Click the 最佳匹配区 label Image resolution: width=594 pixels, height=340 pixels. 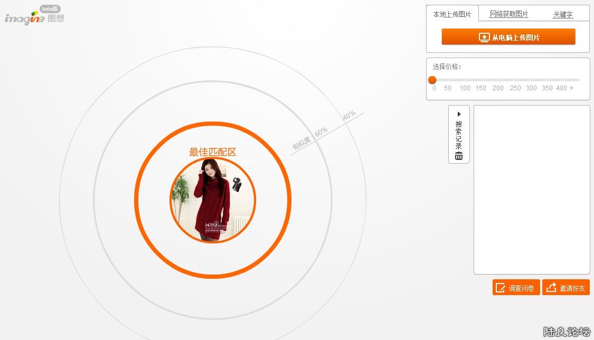pos(212,152)
